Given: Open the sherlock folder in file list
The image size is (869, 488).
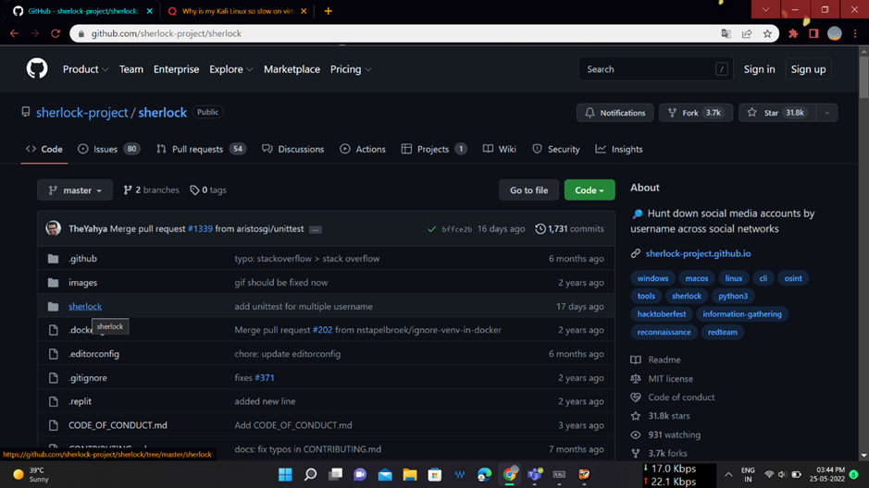Looking at the screenshot, I should pos(85,307).
